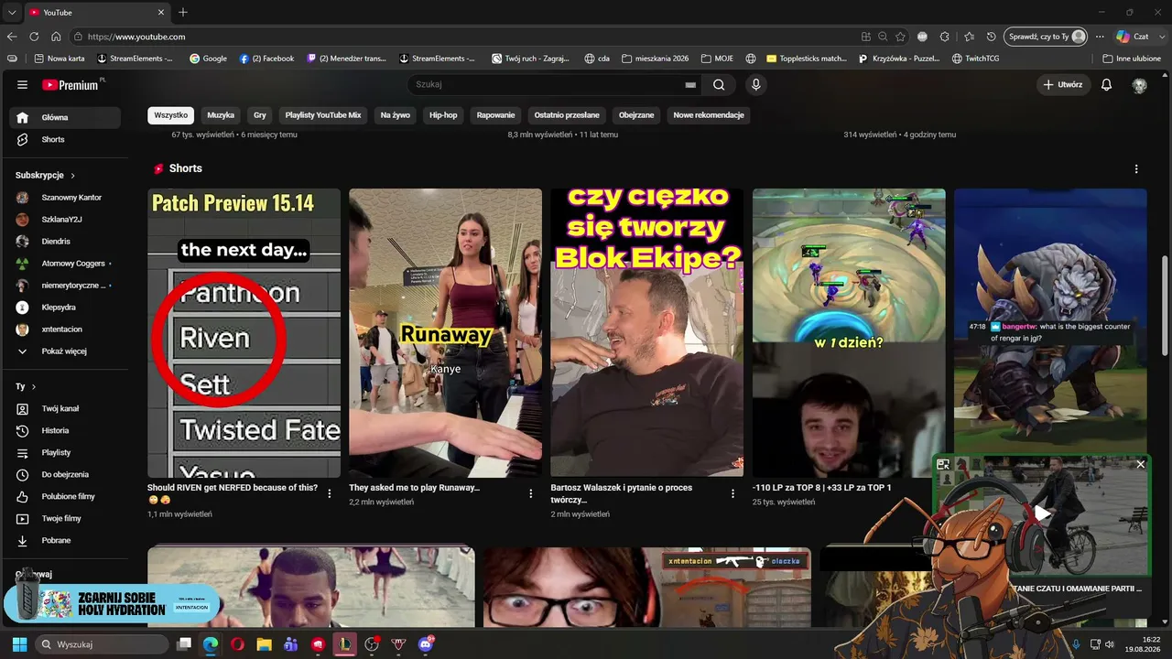Go back in the browser
Screen dimensions: 1172x659
tap(12, 37)
